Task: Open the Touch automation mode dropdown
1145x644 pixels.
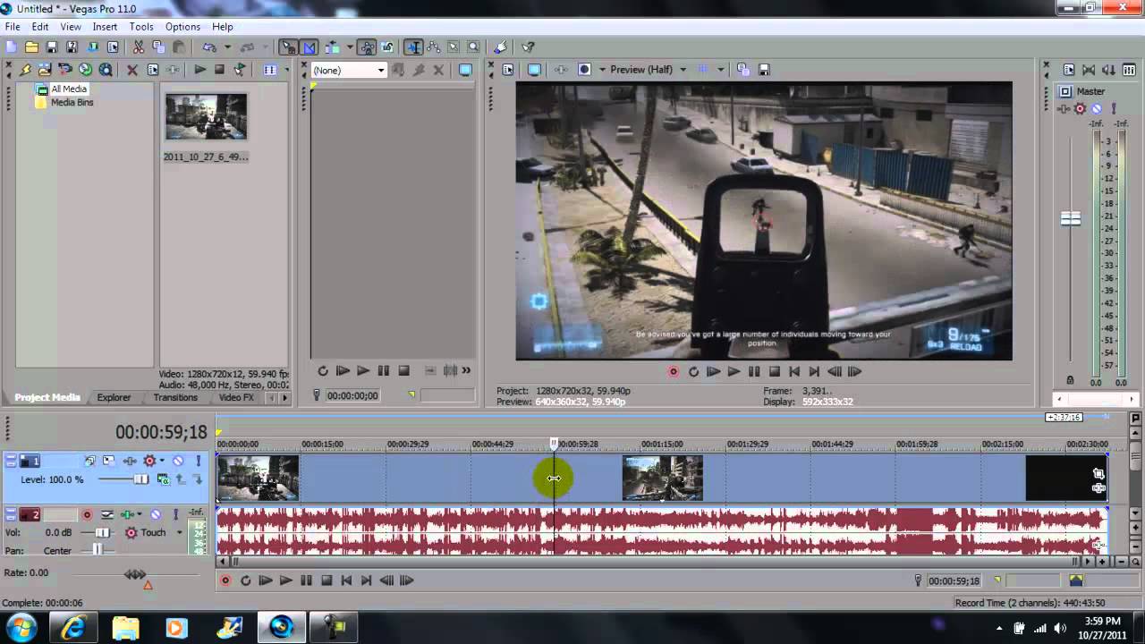Action: [179, 533]
